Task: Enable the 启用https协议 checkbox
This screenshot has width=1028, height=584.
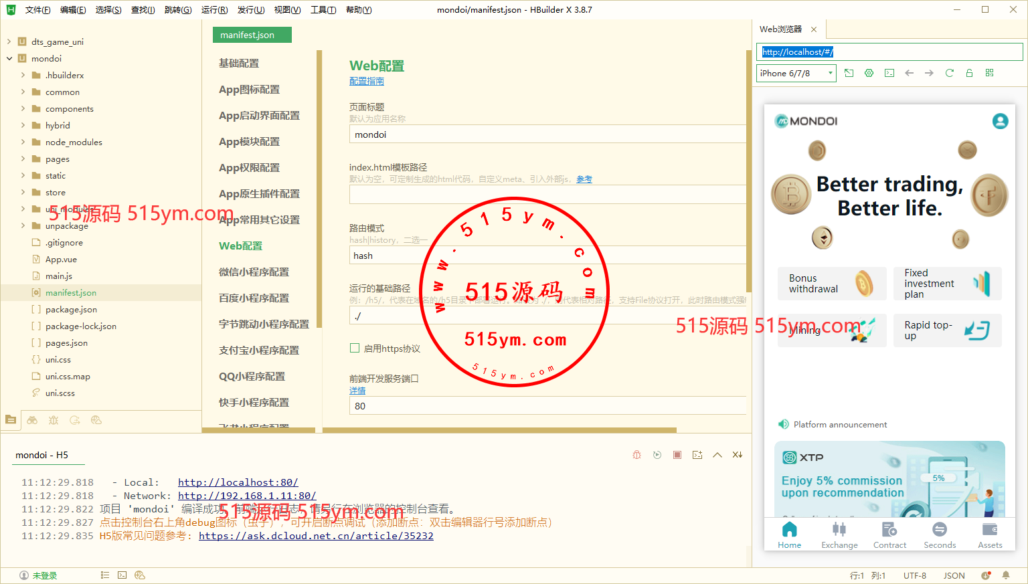Action: click(355, 348)
